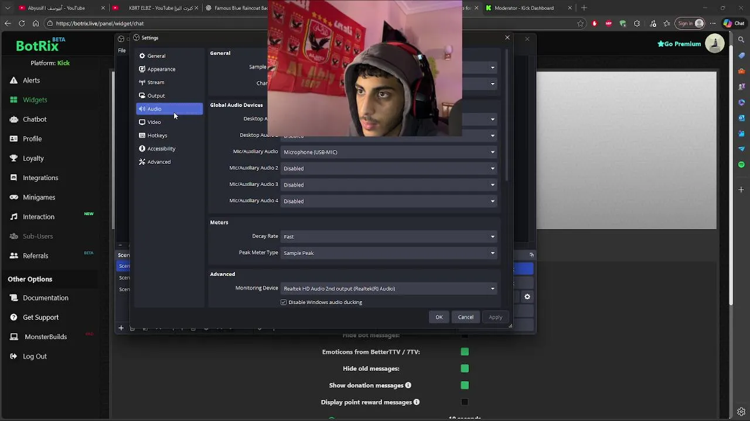Click Apply in Settings dialog
The height and width of the screenshot is (421, 750).
point(496,317)
